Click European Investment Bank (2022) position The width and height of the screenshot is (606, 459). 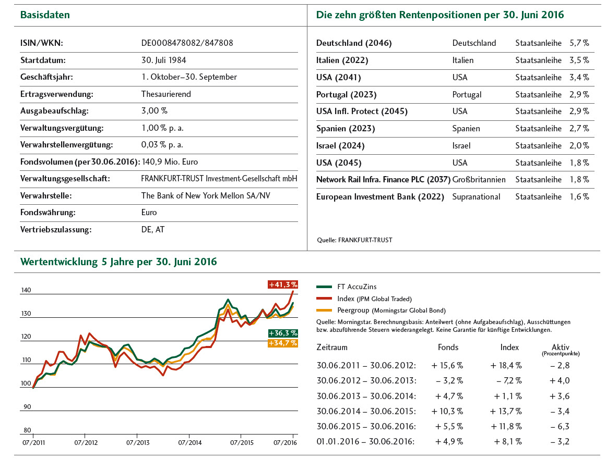click(380, 197)
